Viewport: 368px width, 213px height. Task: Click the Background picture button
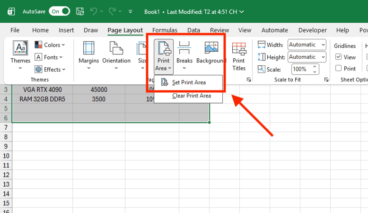tap(211, 52)
